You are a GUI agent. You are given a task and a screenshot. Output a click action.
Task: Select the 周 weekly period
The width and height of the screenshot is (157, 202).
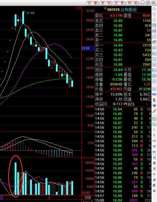(154, 163)
